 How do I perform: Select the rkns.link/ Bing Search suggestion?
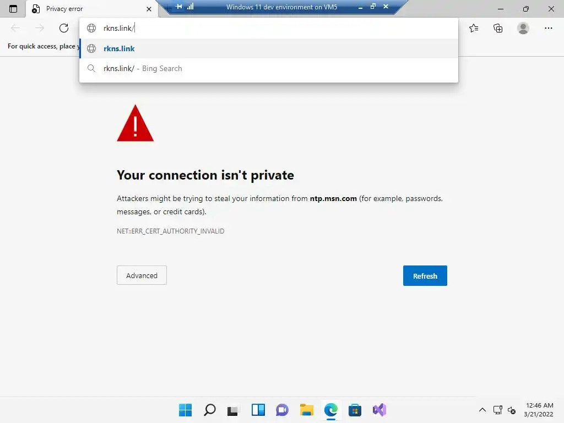(269, 68)
